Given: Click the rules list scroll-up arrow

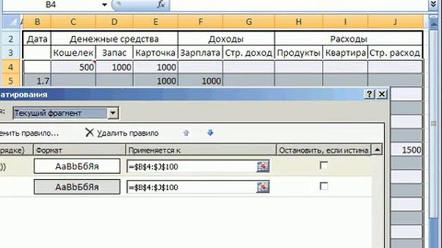Looking at the screenshot, I should (377, 150).
